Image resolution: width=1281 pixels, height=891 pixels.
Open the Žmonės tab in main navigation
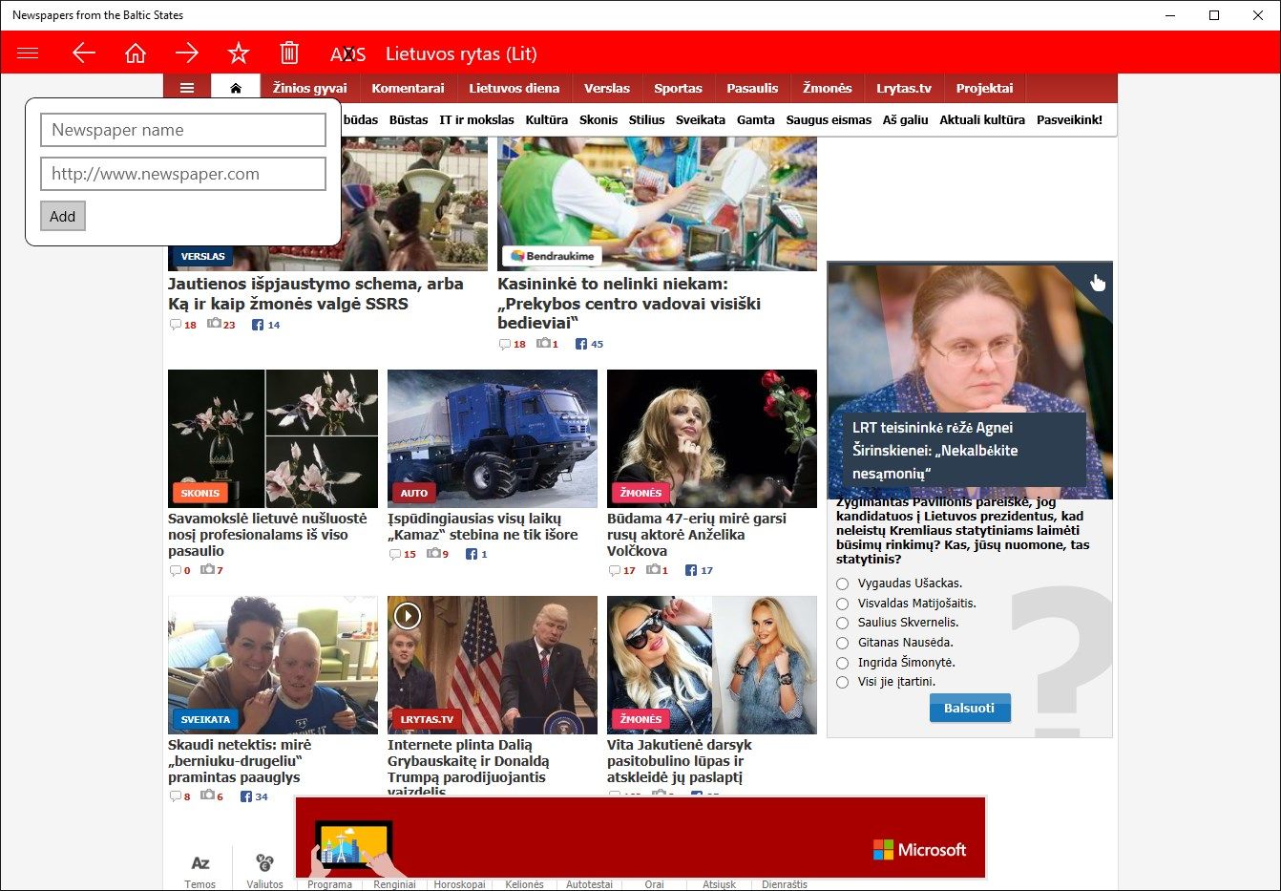click(x=827, y=88)
